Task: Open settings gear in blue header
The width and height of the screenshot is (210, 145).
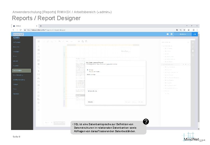Action: click(171, 34)
